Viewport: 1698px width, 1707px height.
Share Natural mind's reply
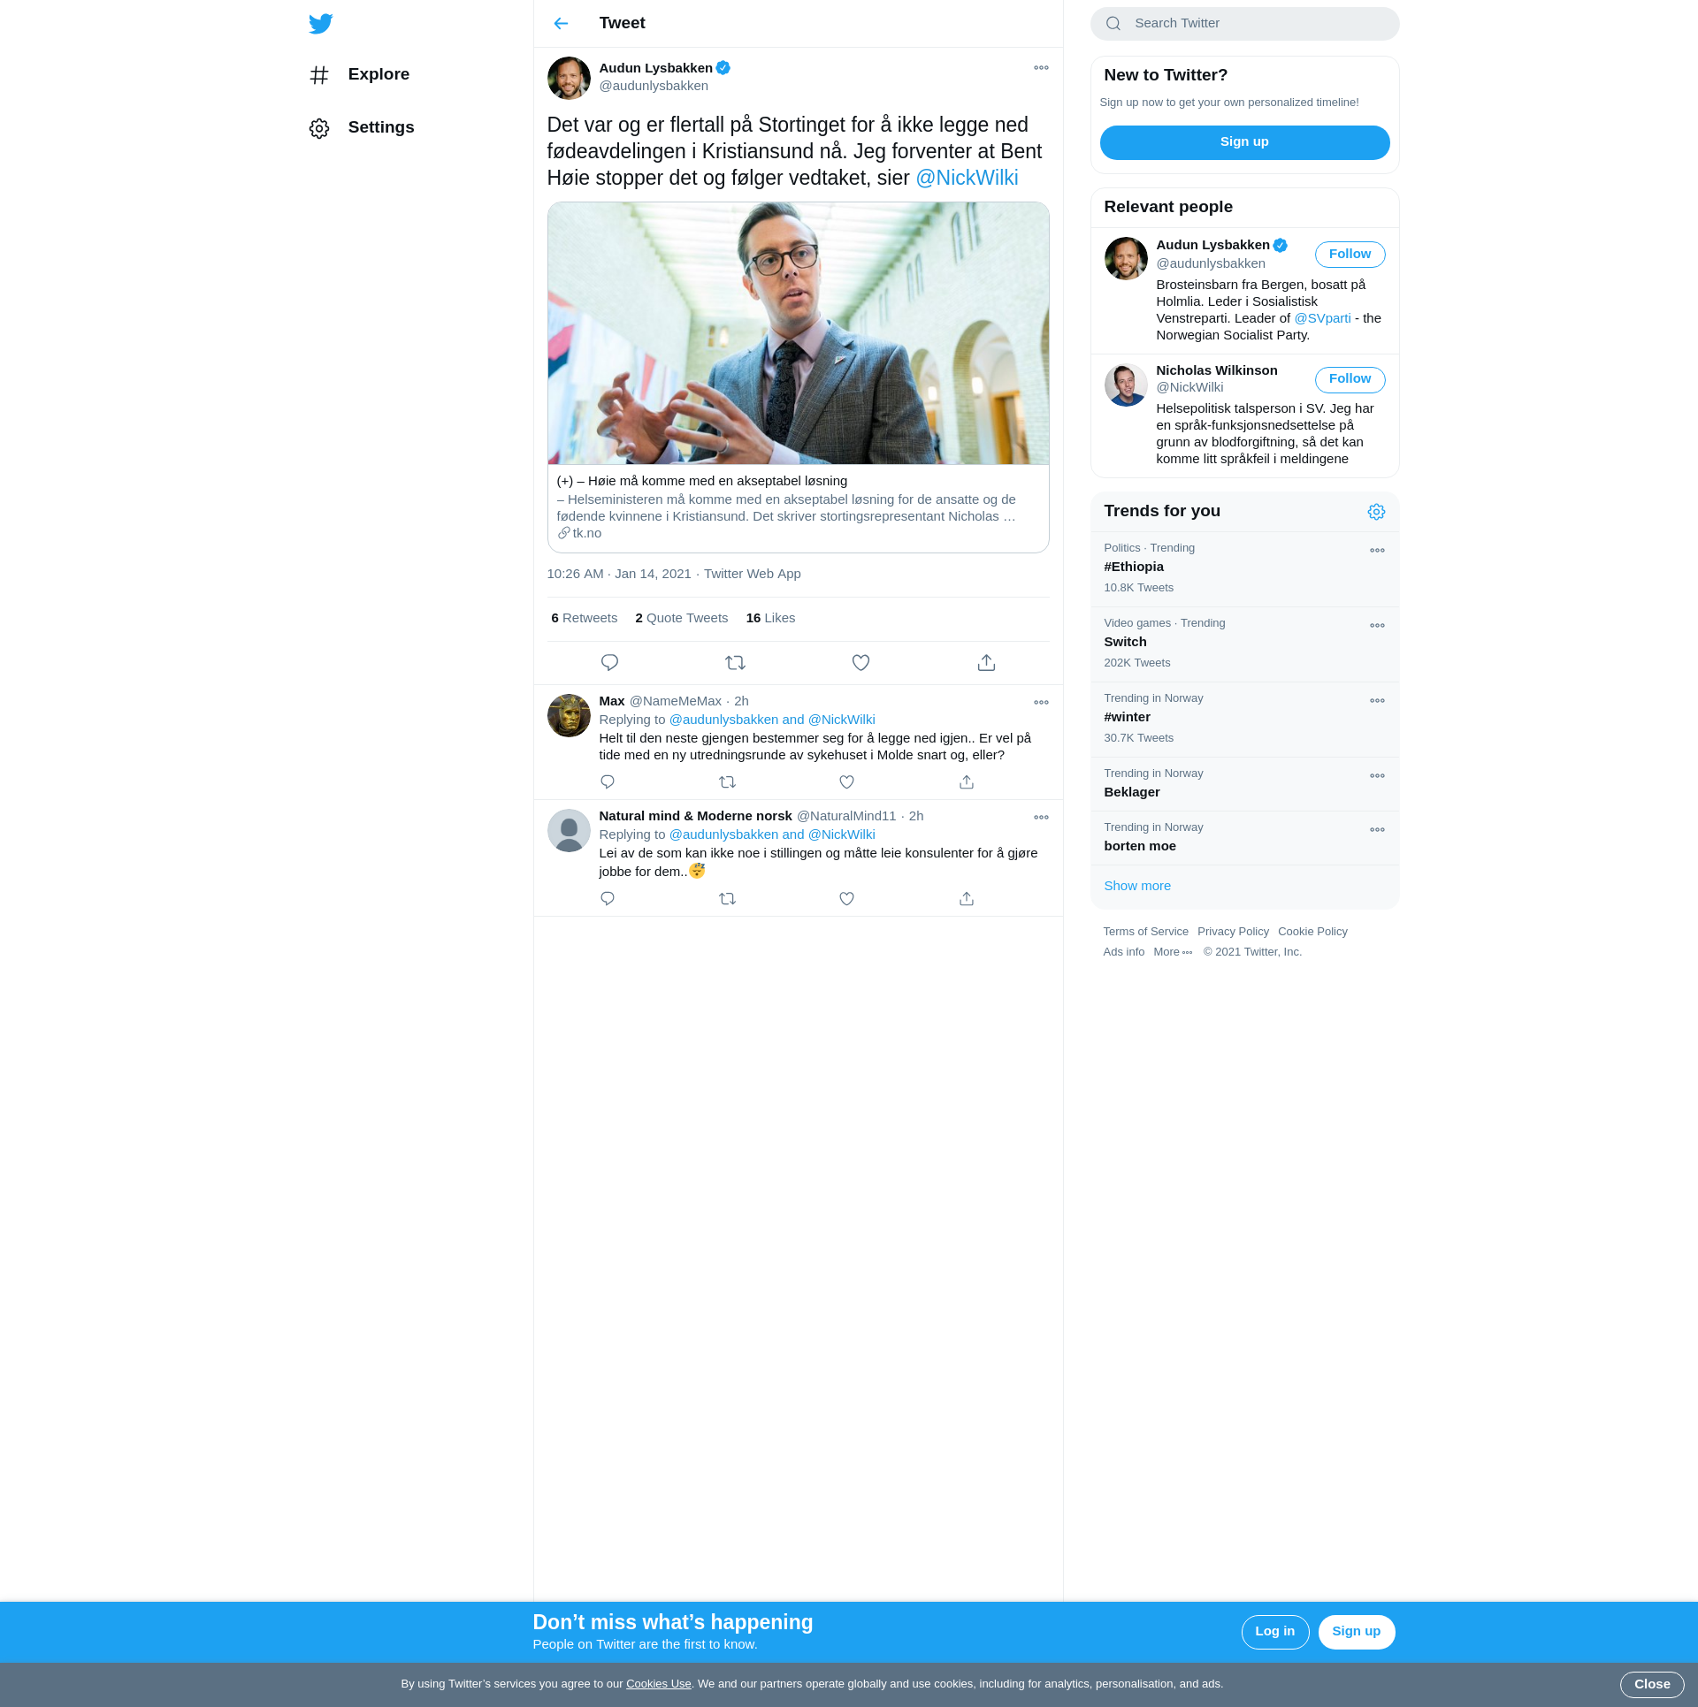point(967,899)
